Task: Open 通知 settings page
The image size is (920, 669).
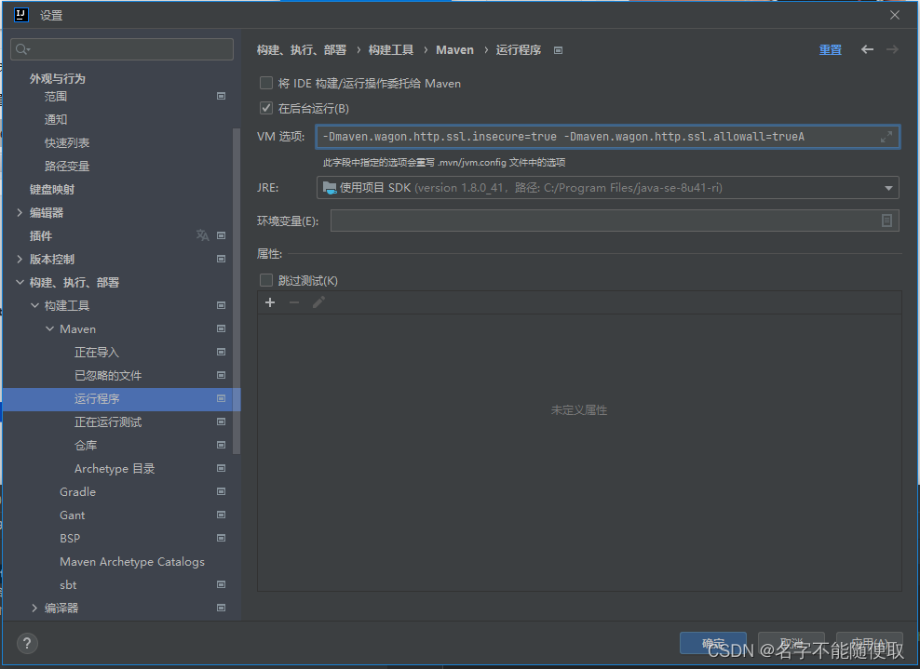Action: pyautogui.click(x=56, y=120)
